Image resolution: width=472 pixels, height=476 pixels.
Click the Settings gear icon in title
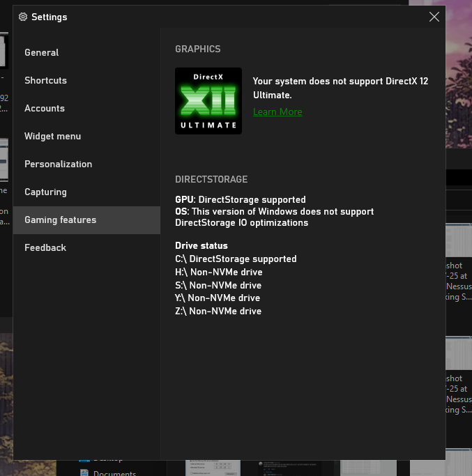pos(23,17)
